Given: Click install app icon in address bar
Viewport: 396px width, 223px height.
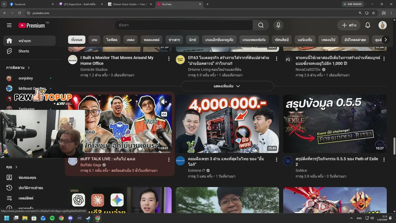Looking at the screenshot, I should click(x=367, y=13).
